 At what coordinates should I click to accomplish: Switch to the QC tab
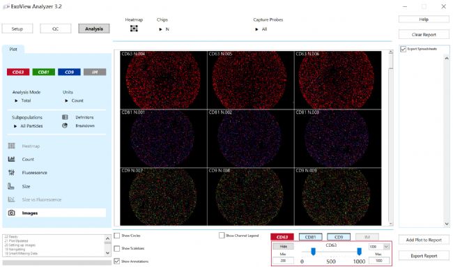(x=56, y=29)
